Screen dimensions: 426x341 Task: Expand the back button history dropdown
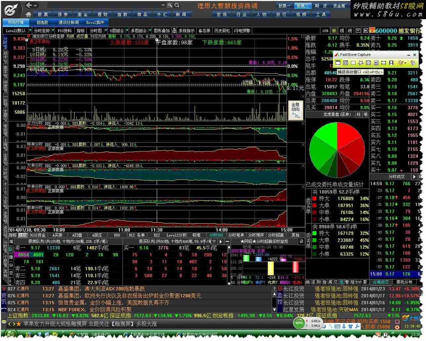coord(35,5)
